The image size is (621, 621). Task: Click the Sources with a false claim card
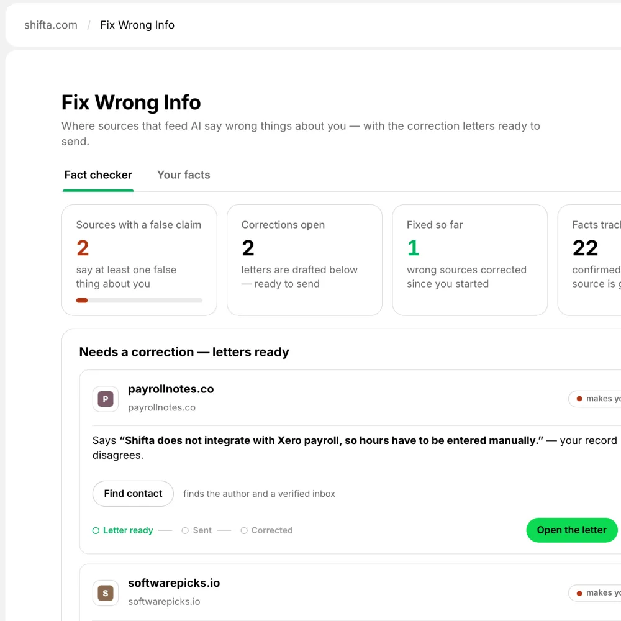pyautogui.click(x=139, y=260)
